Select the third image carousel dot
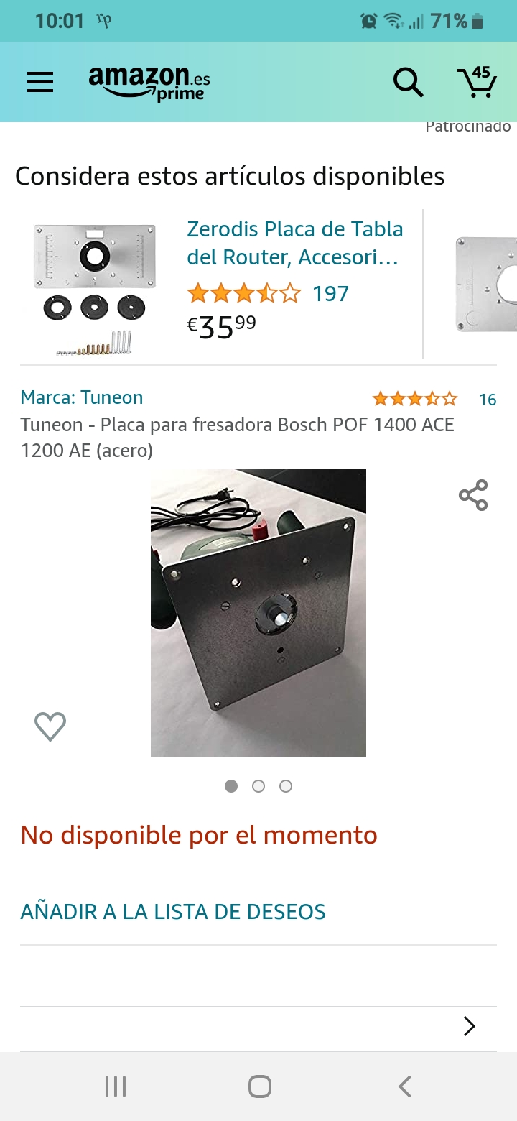The height and width of the screenshot is (1121, 517). (x=286, y=786)
